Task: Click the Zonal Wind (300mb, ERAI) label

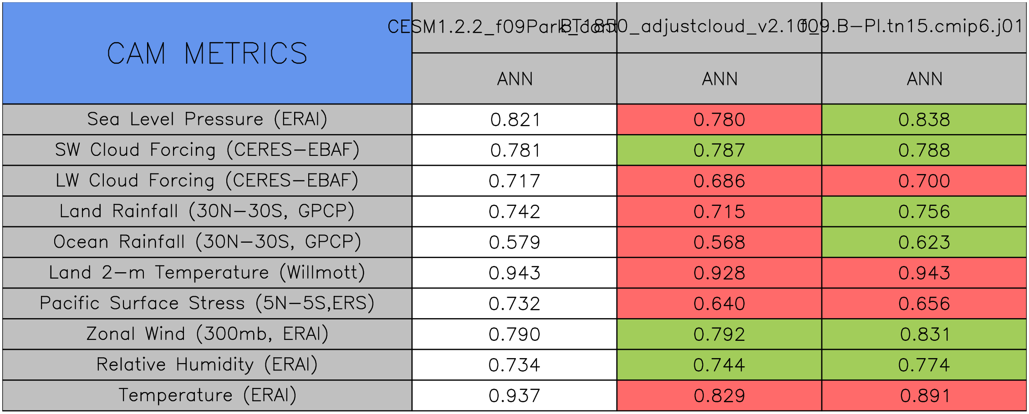Action: pos(207,334)
